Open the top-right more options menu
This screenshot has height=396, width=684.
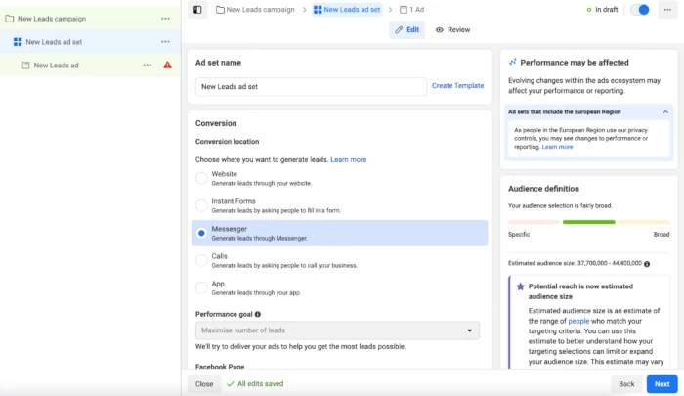(x=667, y=10)
